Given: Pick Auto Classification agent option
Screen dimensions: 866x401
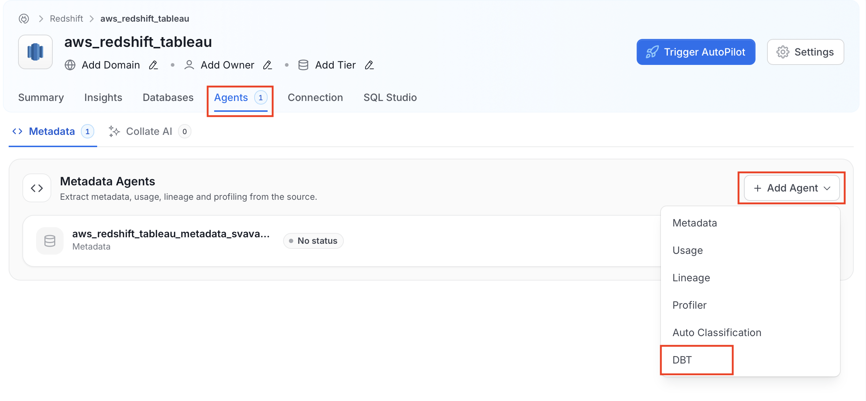Looking at the screenshot, I should point(750,333).
